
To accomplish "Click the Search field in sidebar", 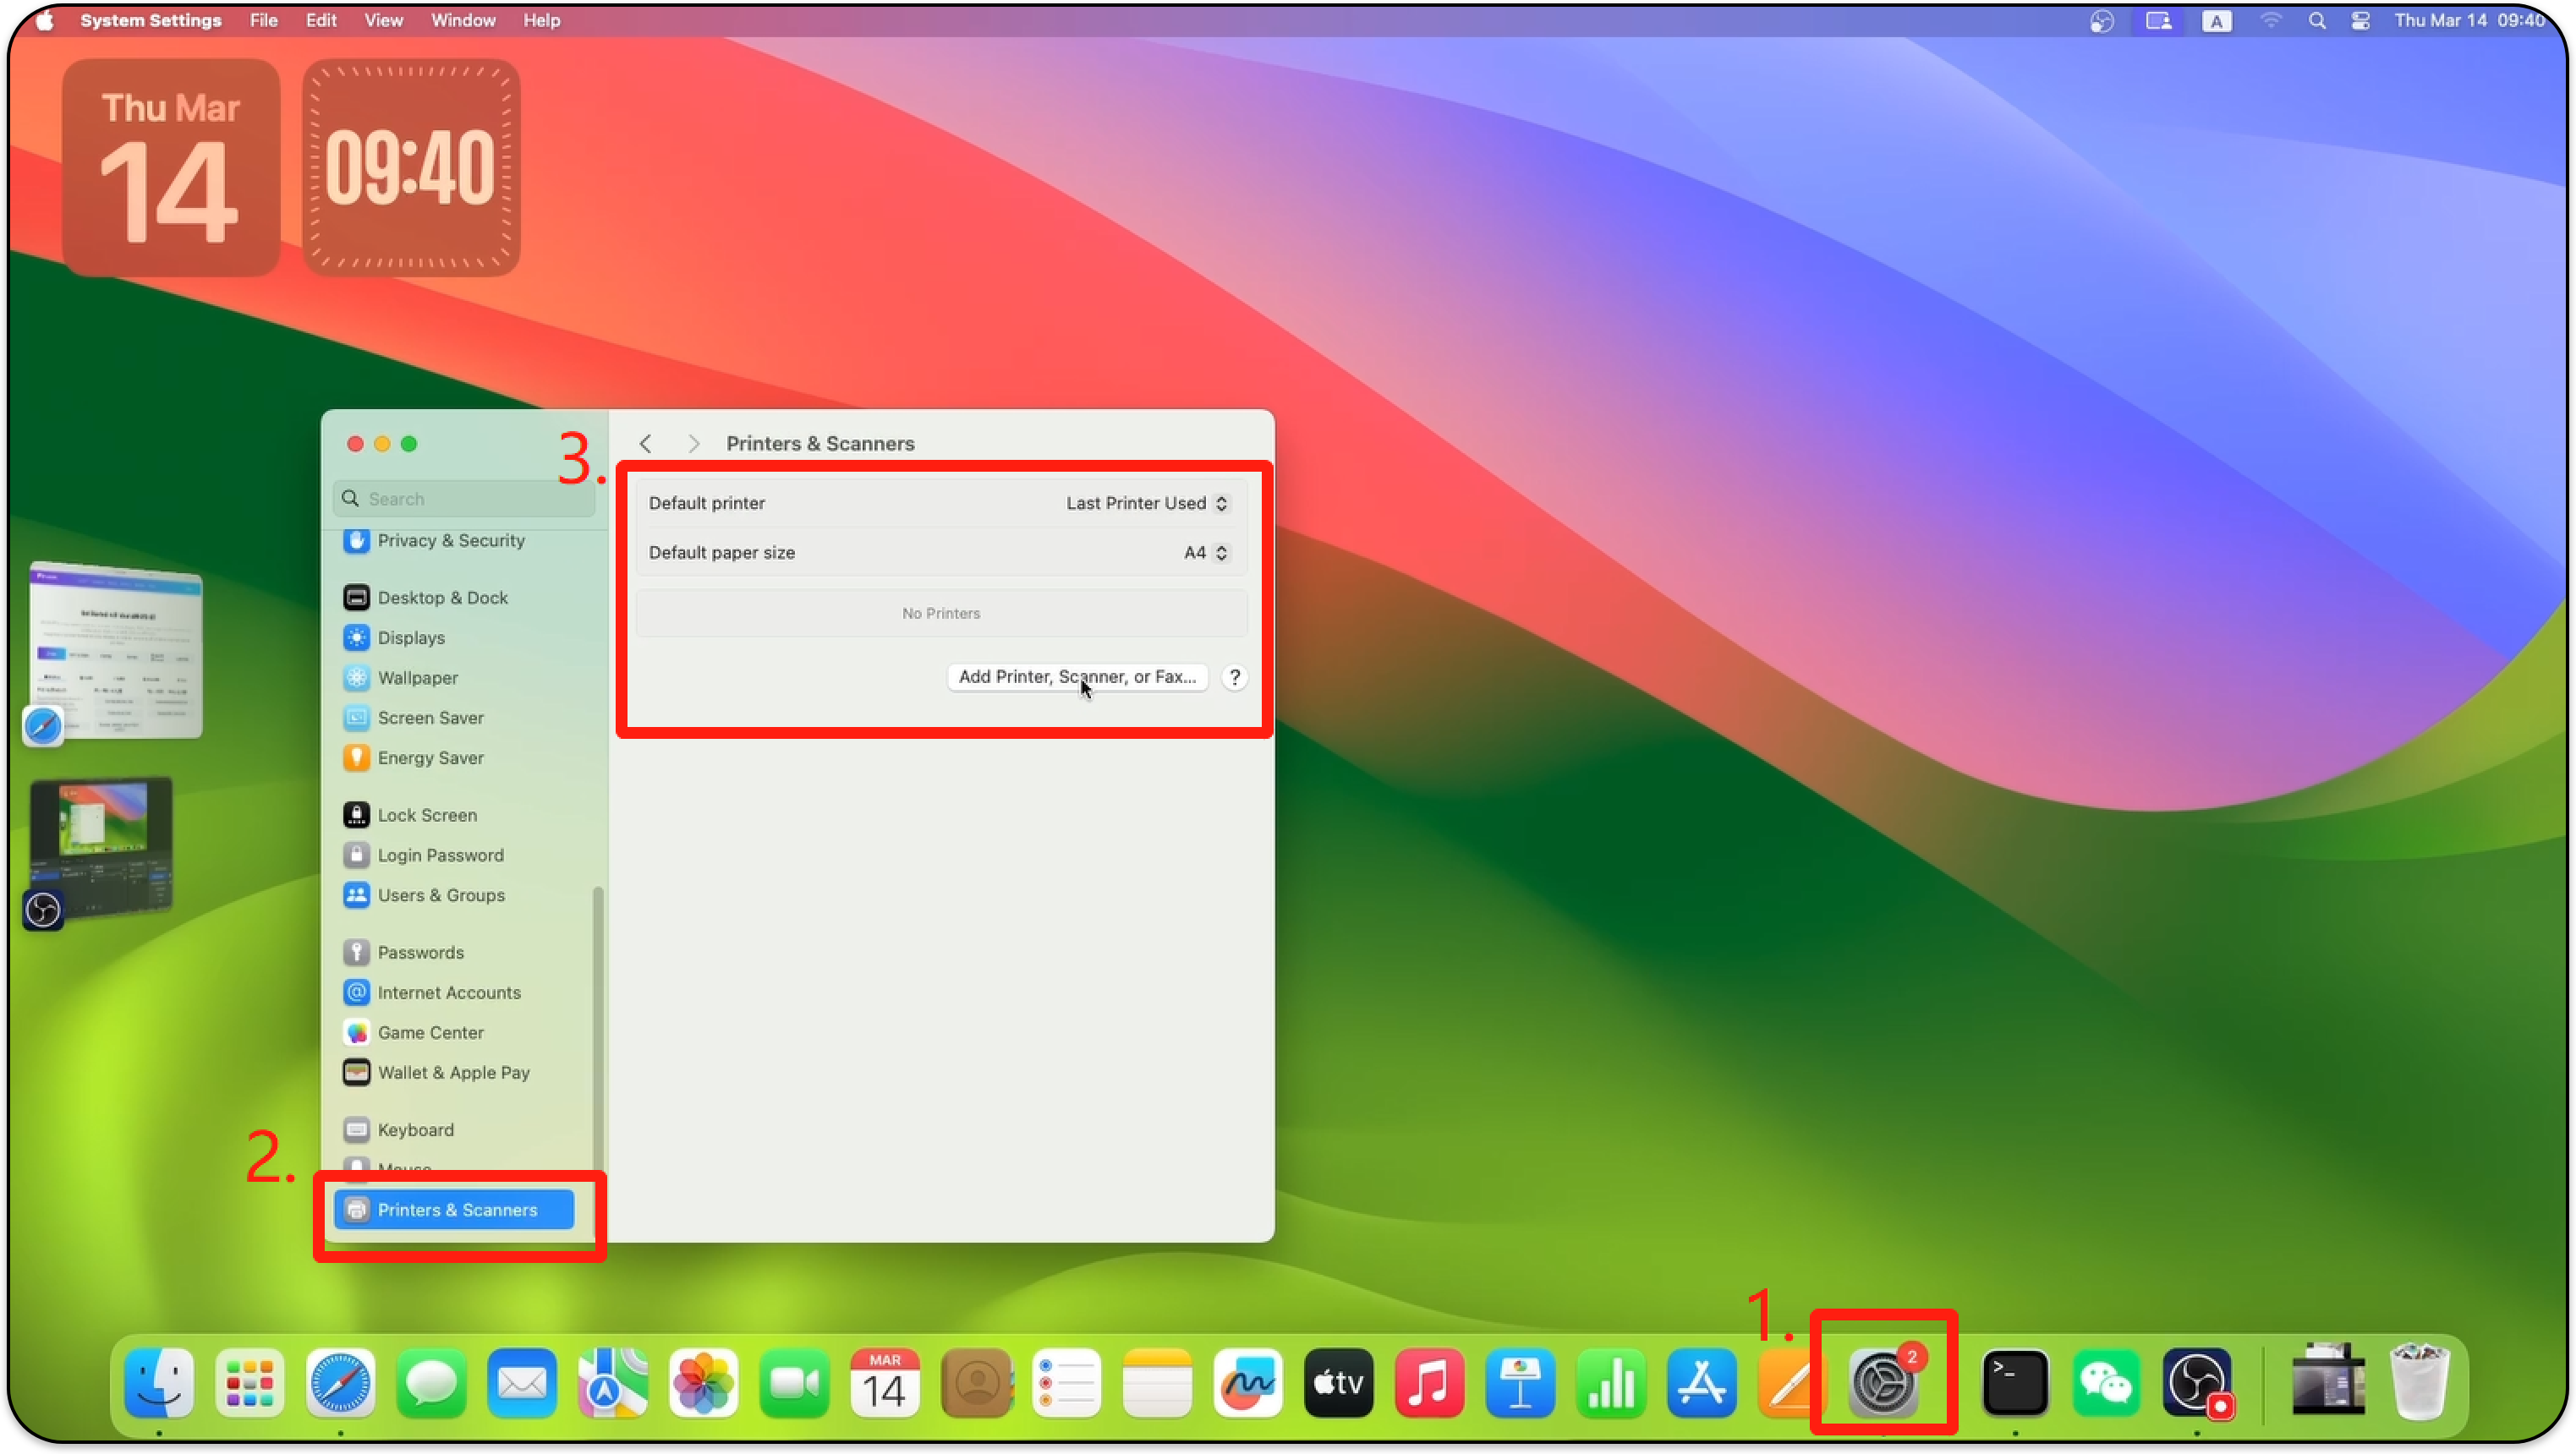I will pyautogui.click(x=470, y=499).
